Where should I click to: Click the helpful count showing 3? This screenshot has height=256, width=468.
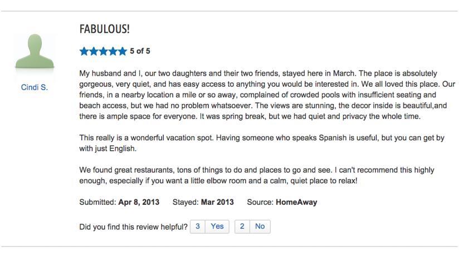198,227
